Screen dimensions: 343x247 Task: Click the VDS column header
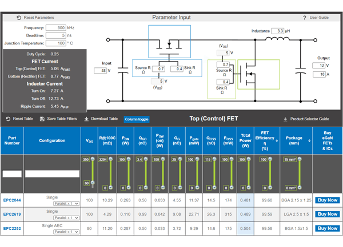pyautogui.click(x=89, y=140)
